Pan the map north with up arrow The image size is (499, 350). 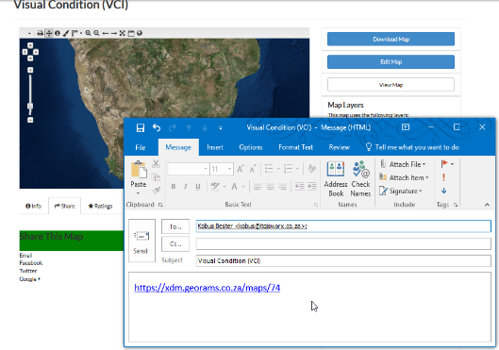point(30,45)
